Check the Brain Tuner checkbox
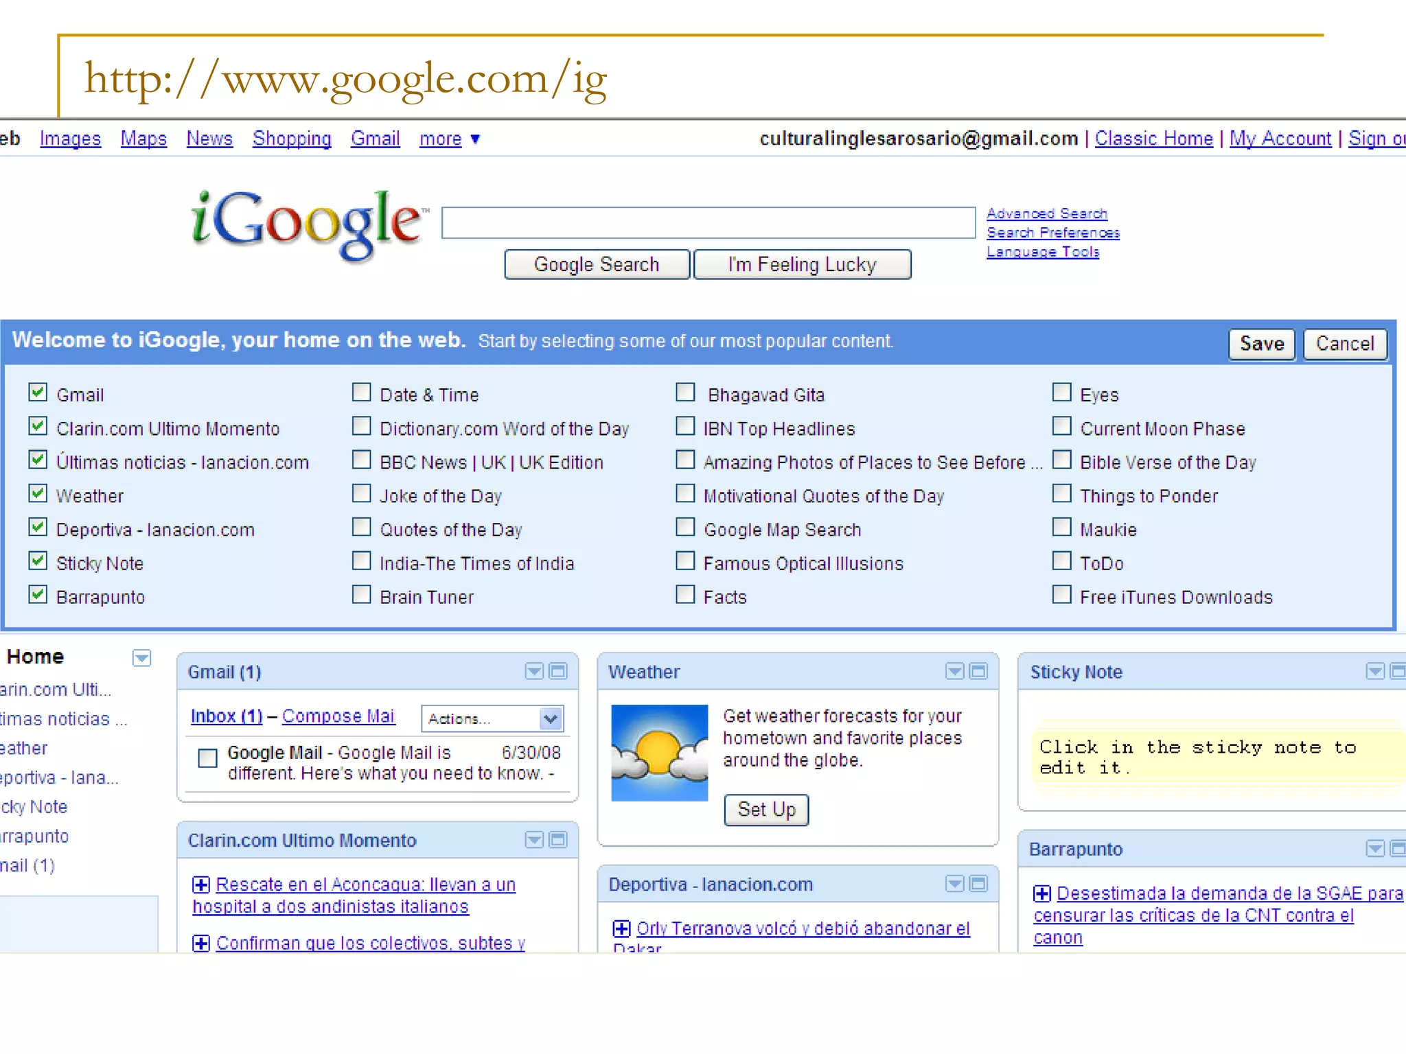The image size is (1406, 1054). tap(362, 594)
